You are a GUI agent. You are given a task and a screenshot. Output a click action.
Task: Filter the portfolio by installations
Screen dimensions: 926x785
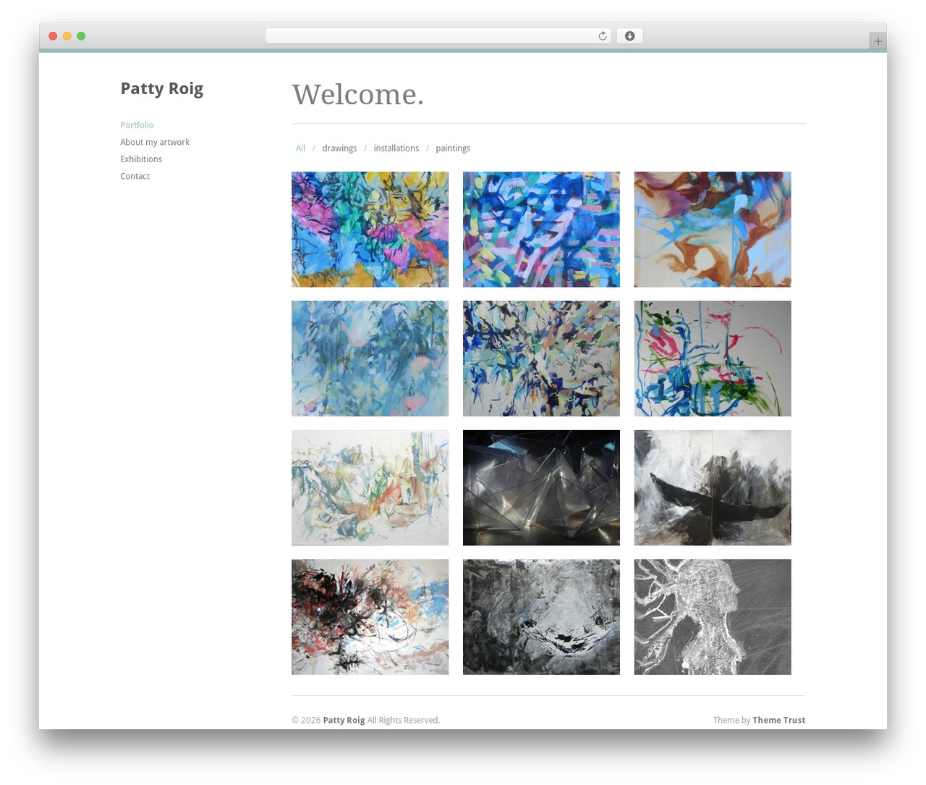(x=396, y=148)
